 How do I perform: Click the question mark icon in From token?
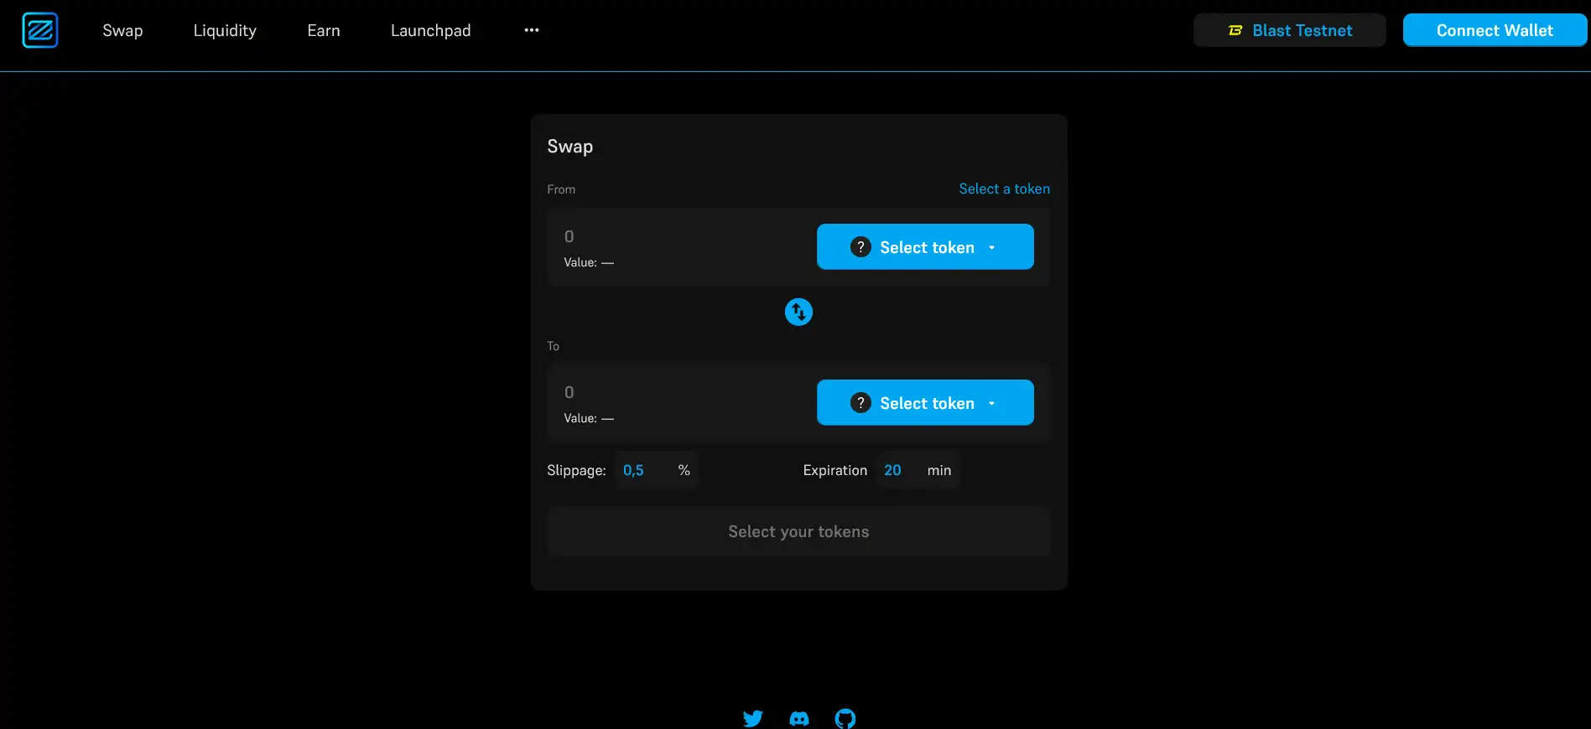click(x=860, y=247)
